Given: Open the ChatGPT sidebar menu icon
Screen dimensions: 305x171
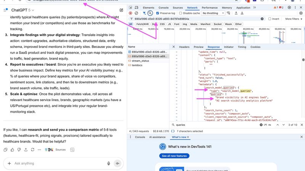Looking at the screenshot, I should (6, 10).
